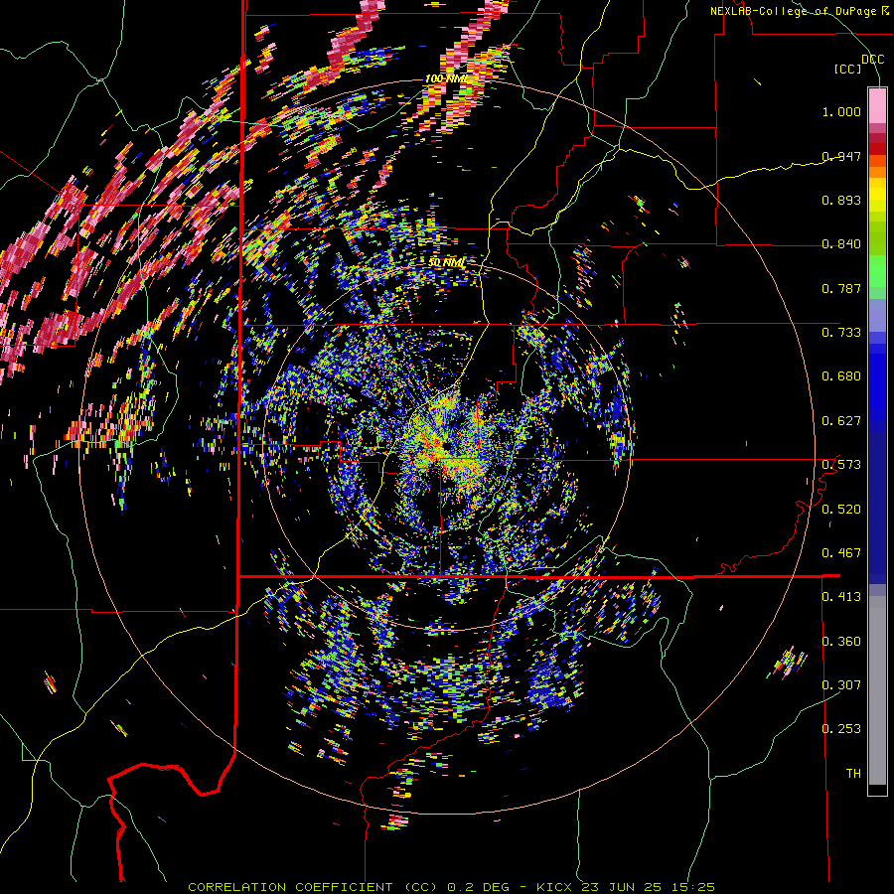Click the 0.787 scale label
The height and width of the screenshot is (894, 894).
pyautogui.click(x=841, y=288)
